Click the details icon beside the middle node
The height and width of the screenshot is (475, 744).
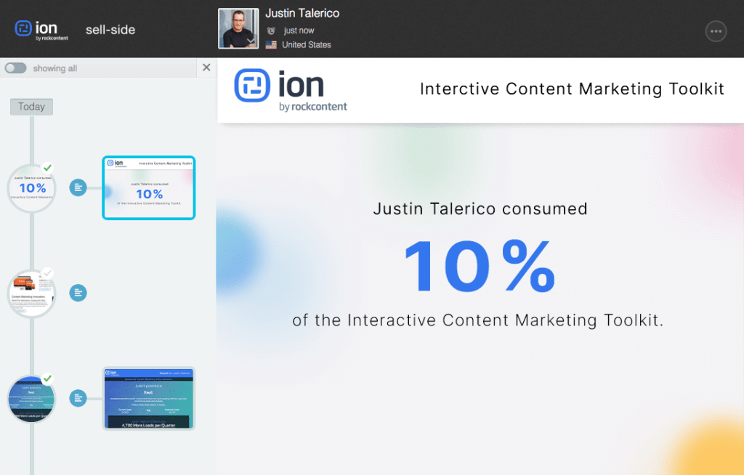point(78,293)
